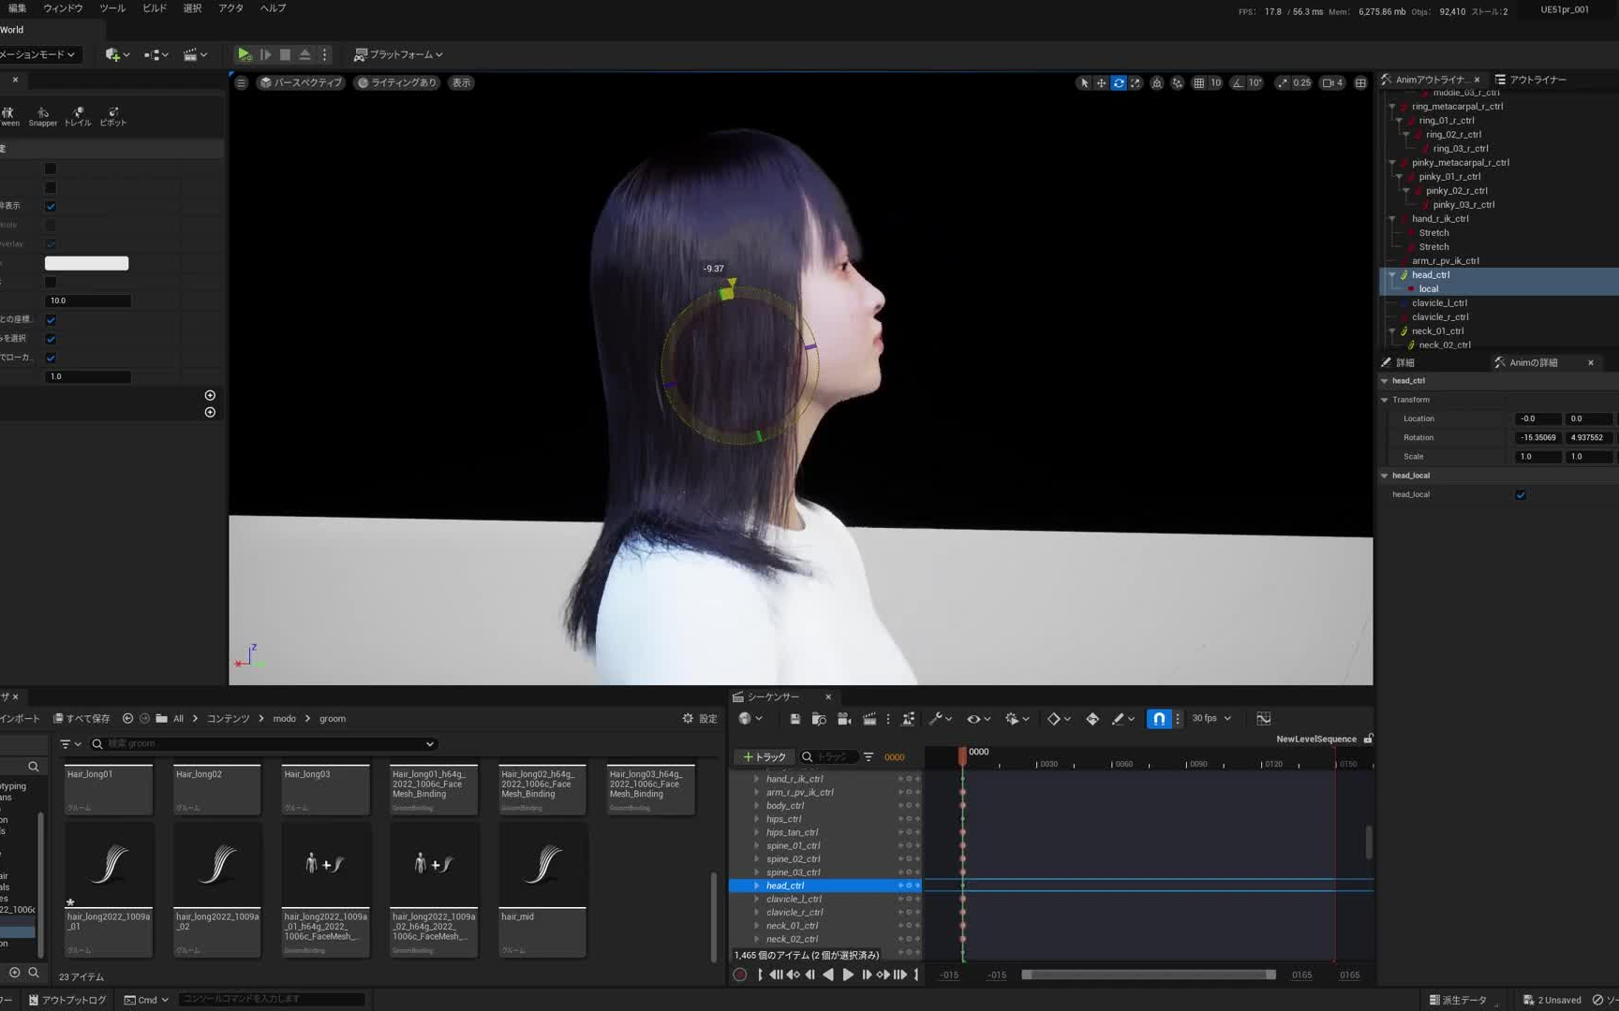The width and height of the screenshot is (1619, 1011).
Task: Expand the head_ctrl track in Sequencer
Action: coord(756,886)
